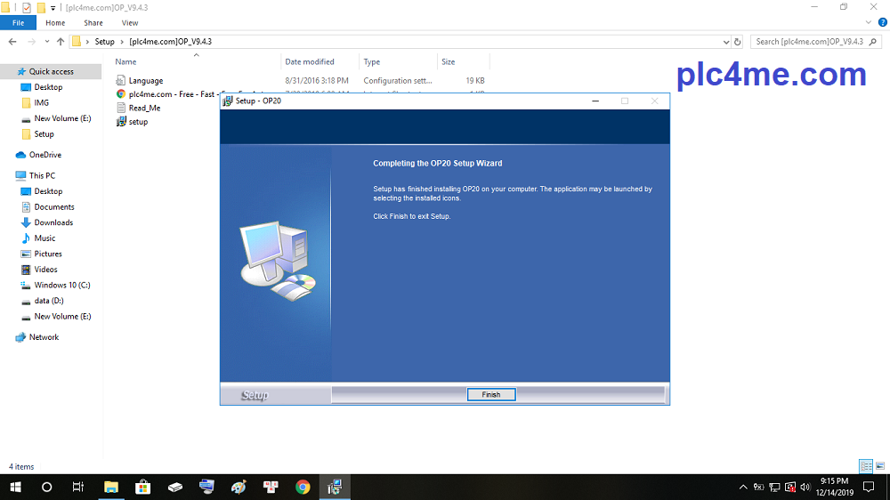Viewport: 890px width, 500px height.
Task: Show hidden system tray icons
Action: (x=743, y=487)
